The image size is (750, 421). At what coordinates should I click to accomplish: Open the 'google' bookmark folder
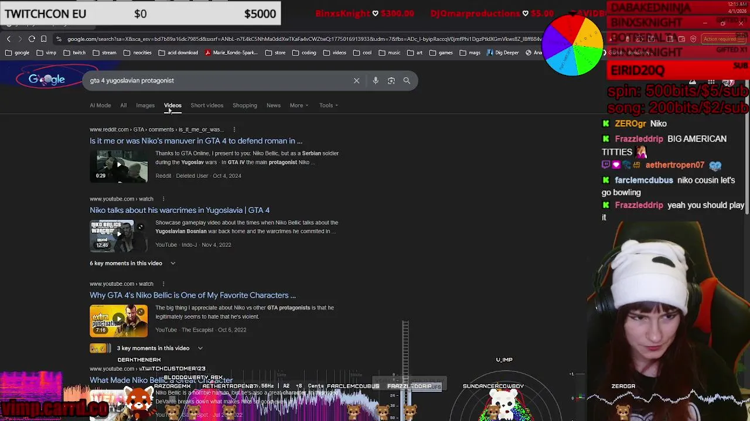[x=18, y=53]
